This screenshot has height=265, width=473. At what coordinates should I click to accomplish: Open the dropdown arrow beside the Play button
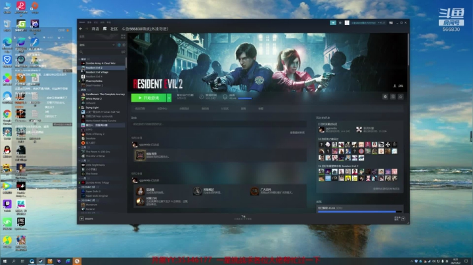click(169, 98)
